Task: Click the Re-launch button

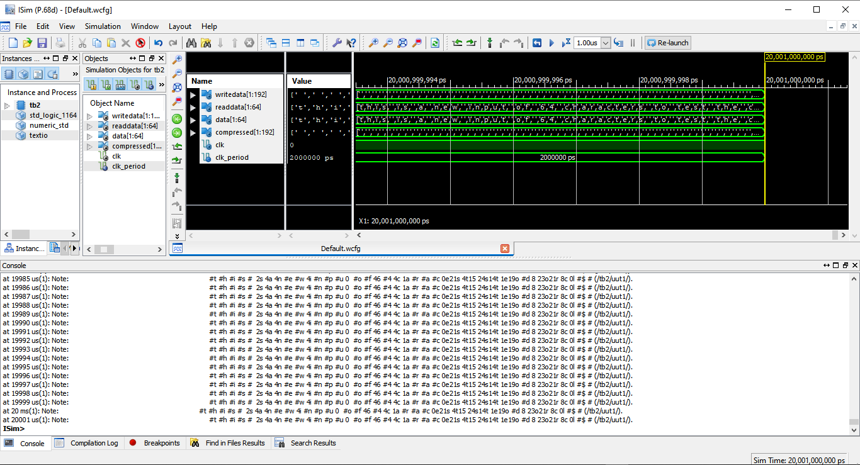Action: 668,43
